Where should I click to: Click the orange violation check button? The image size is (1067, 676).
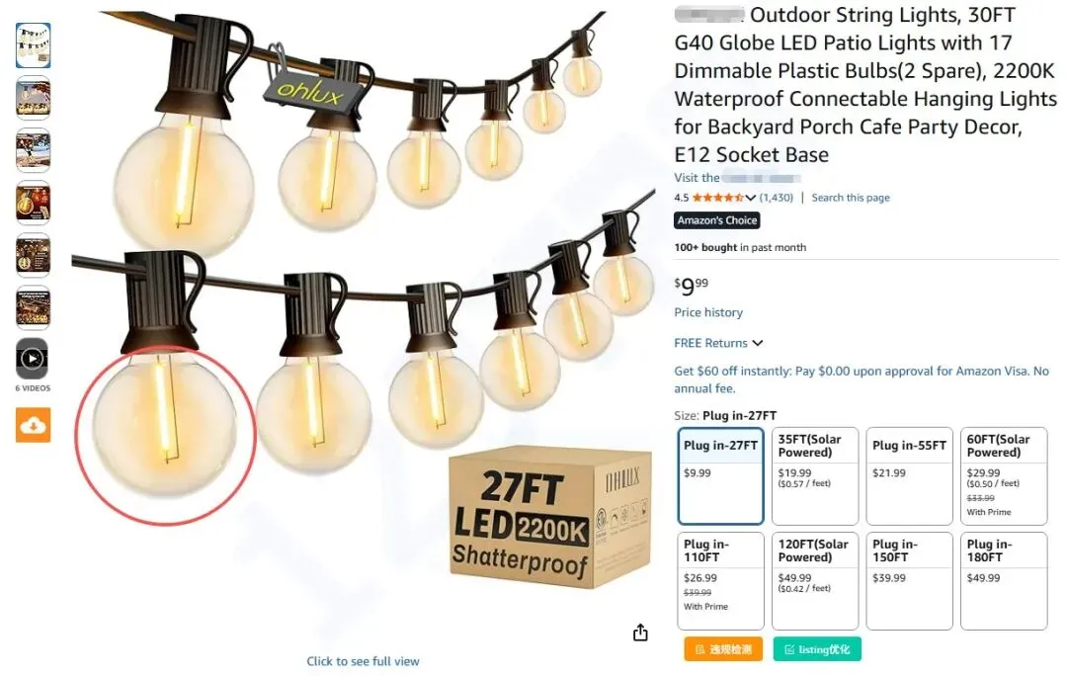tap(723, 649)
